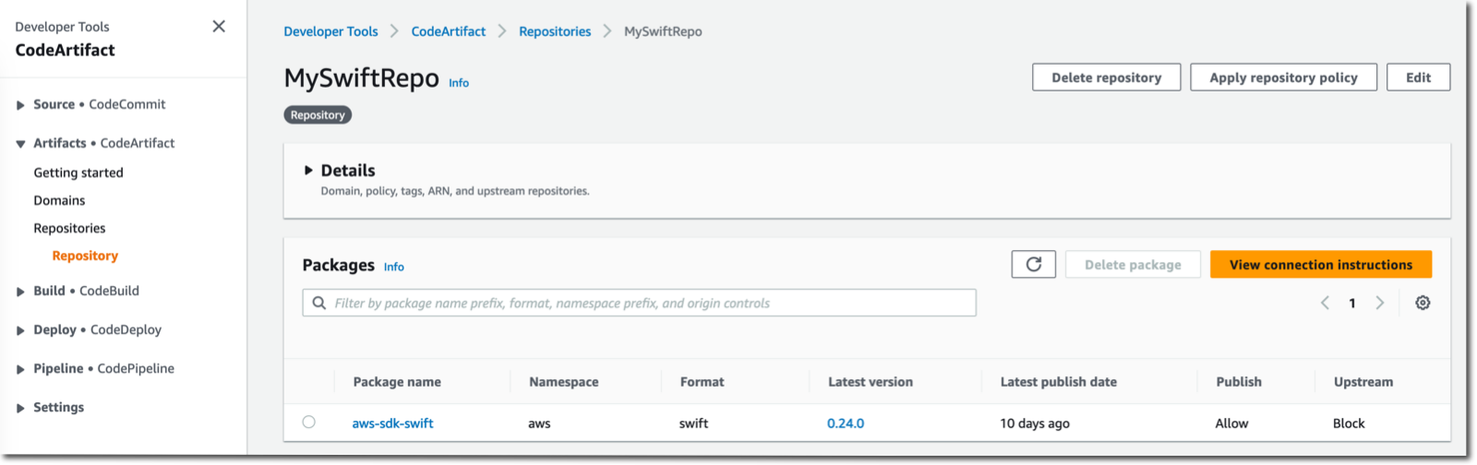
Task: Click the search magnifier in filter box
Action: click(319, 303)
